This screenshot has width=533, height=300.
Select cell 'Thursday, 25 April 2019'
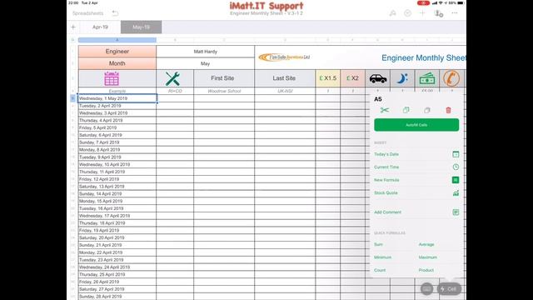(117, 274)
